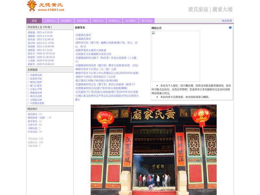
Task: Click the 今日访问: 143 statistic text
Action: (x=35, y=139)
